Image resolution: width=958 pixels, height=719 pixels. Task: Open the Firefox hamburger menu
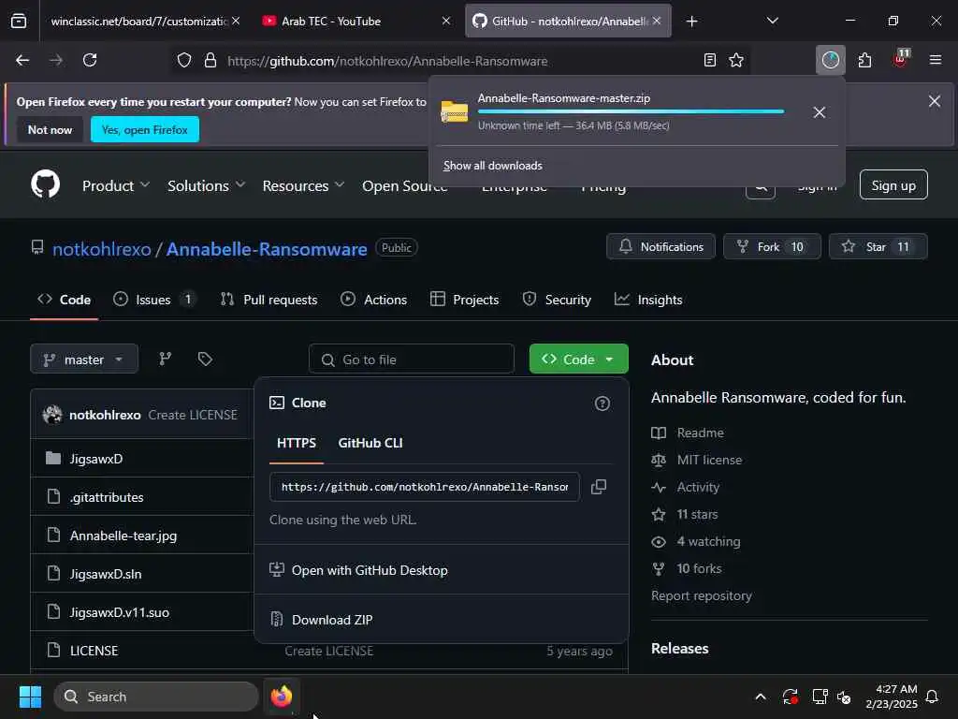(935, 60)
